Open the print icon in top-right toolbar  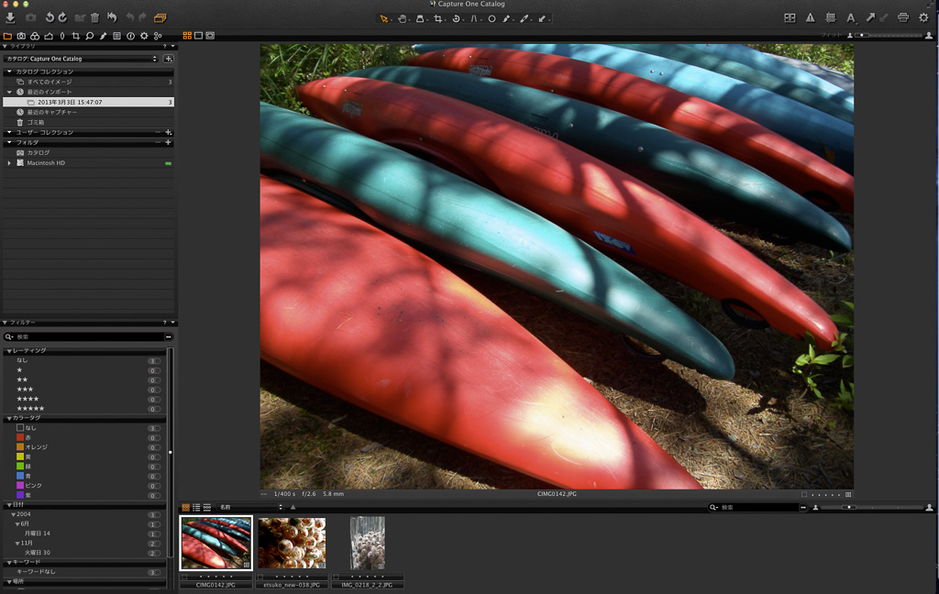(903, 17)
